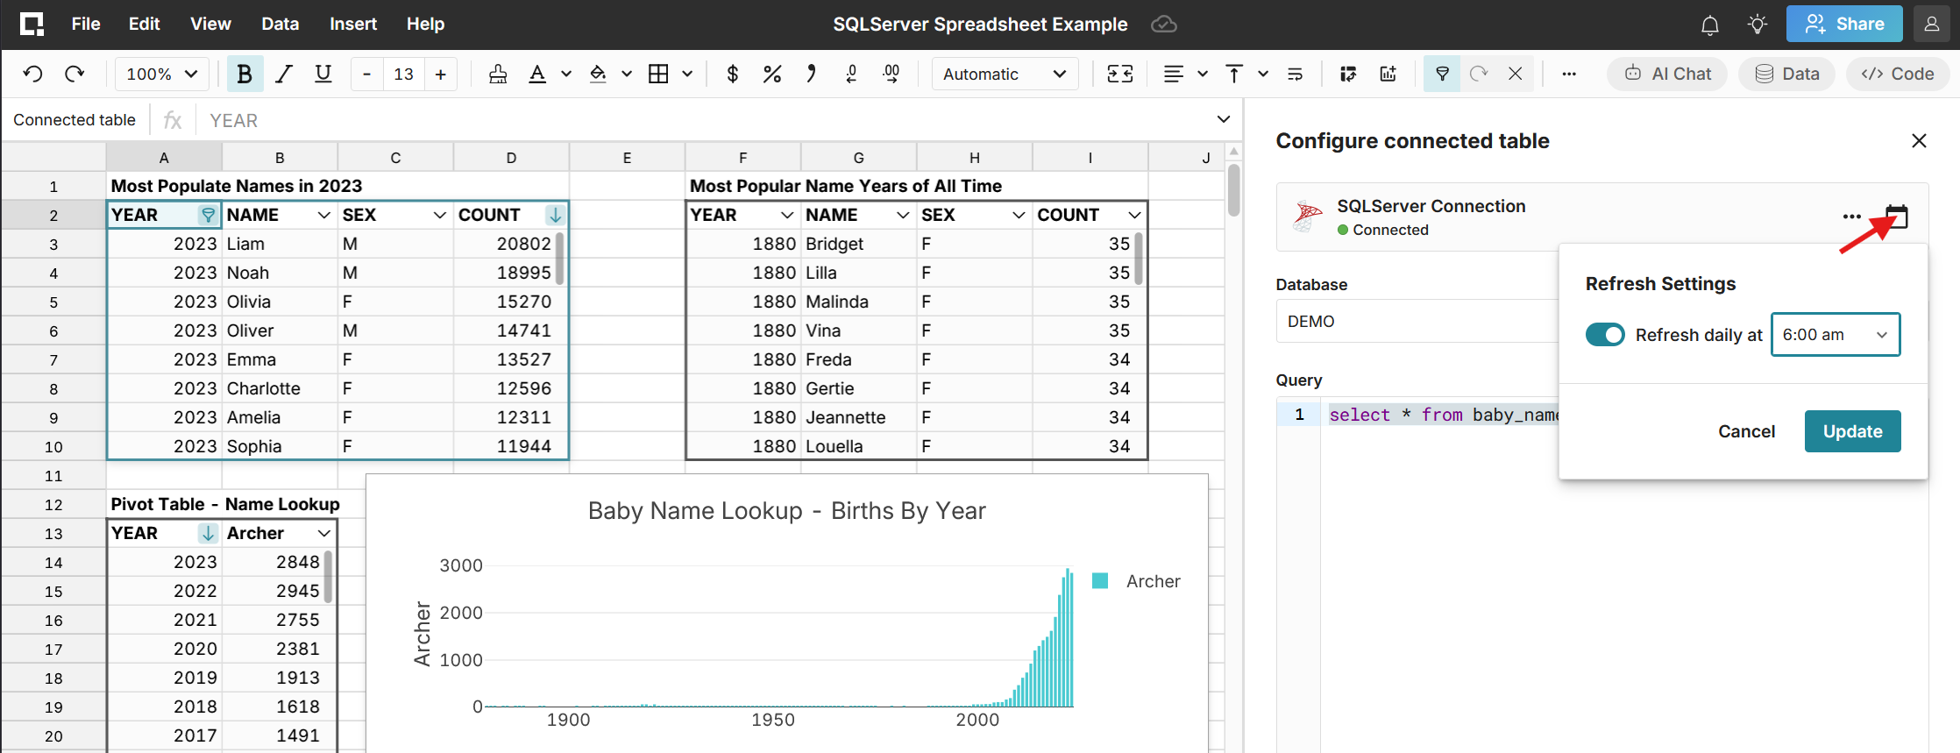Open the Insert menu

pos(352,25)
